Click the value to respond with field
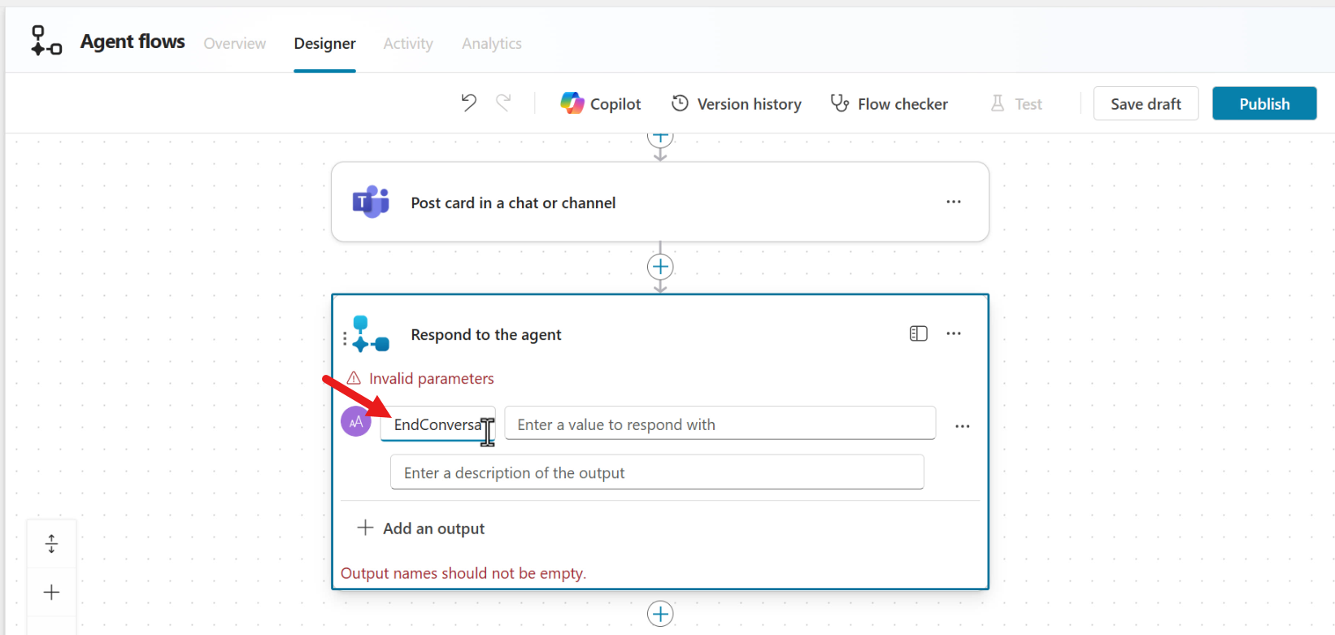This screenshot has width=1335, height=635. pyautogui.click(x=720, y=424)
